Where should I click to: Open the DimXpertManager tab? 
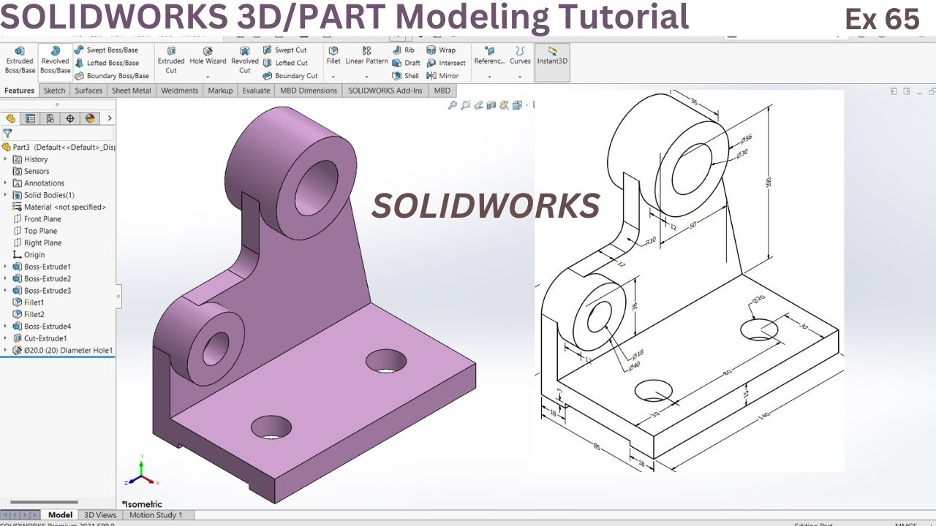pos(70,118)
